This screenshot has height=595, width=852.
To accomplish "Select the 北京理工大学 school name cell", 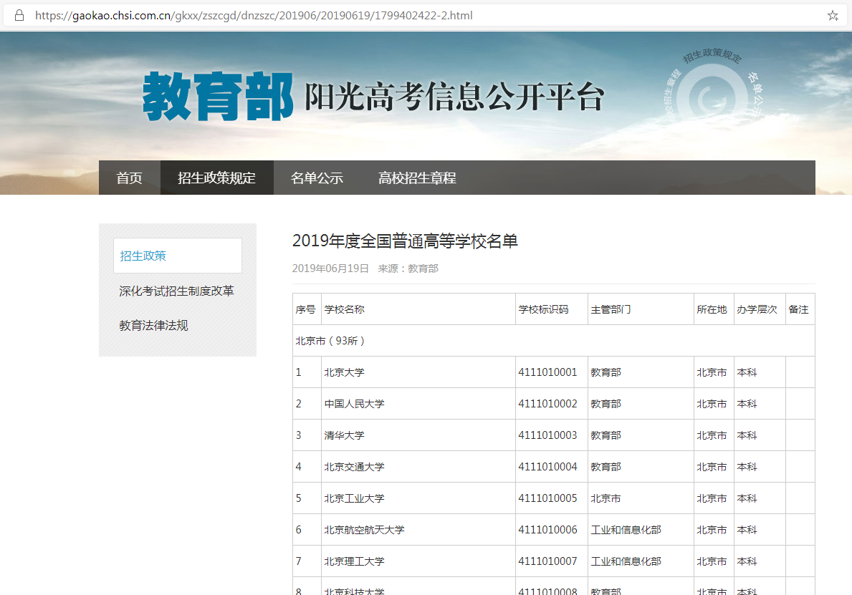I will tap(418, 561).
